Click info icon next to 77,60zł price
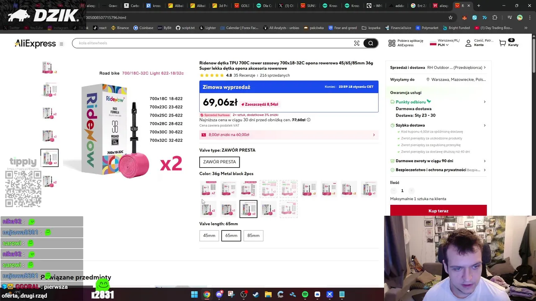This screenshot has height=301, width=536. point(309,120)
